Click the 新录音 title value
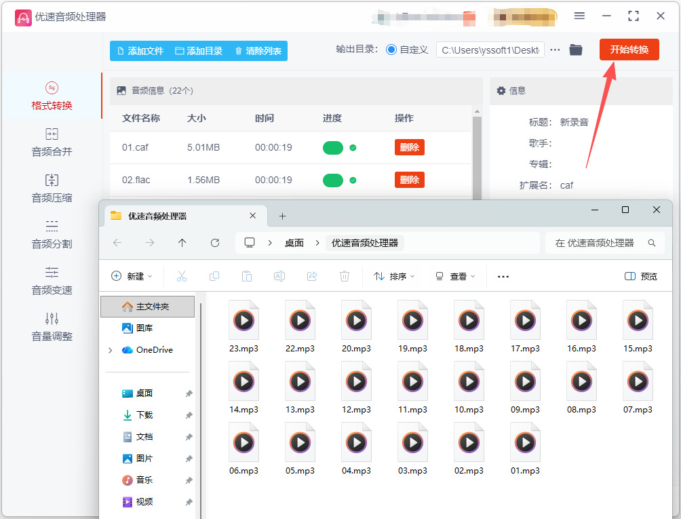This screenshot has width=681, height=519. click(574, 122)
